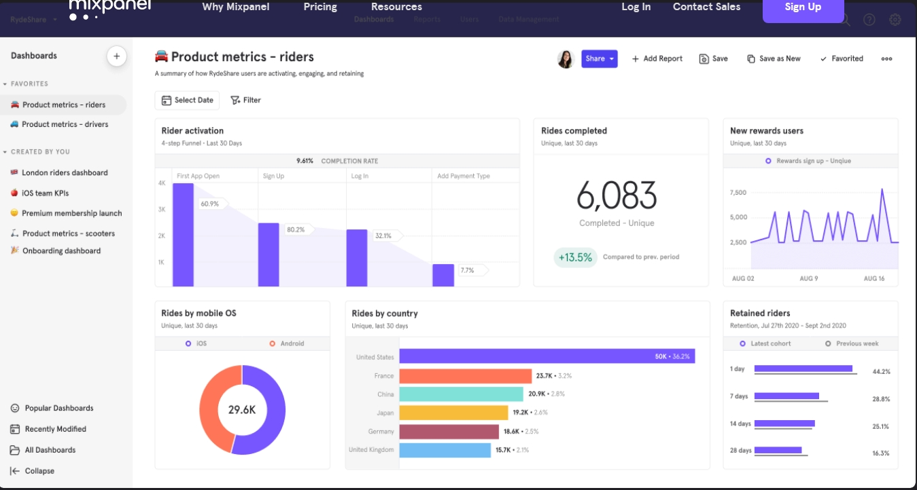Viewport: 917px width, 490px height.
Task: Click Save as New
Action: (774, 59)
